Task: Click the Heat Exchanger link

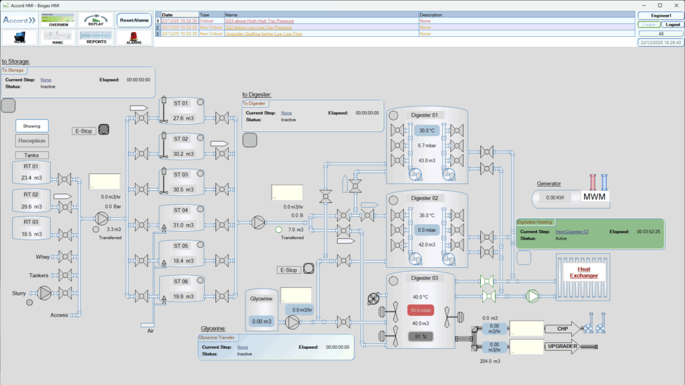Action: [x=583, y=273]
